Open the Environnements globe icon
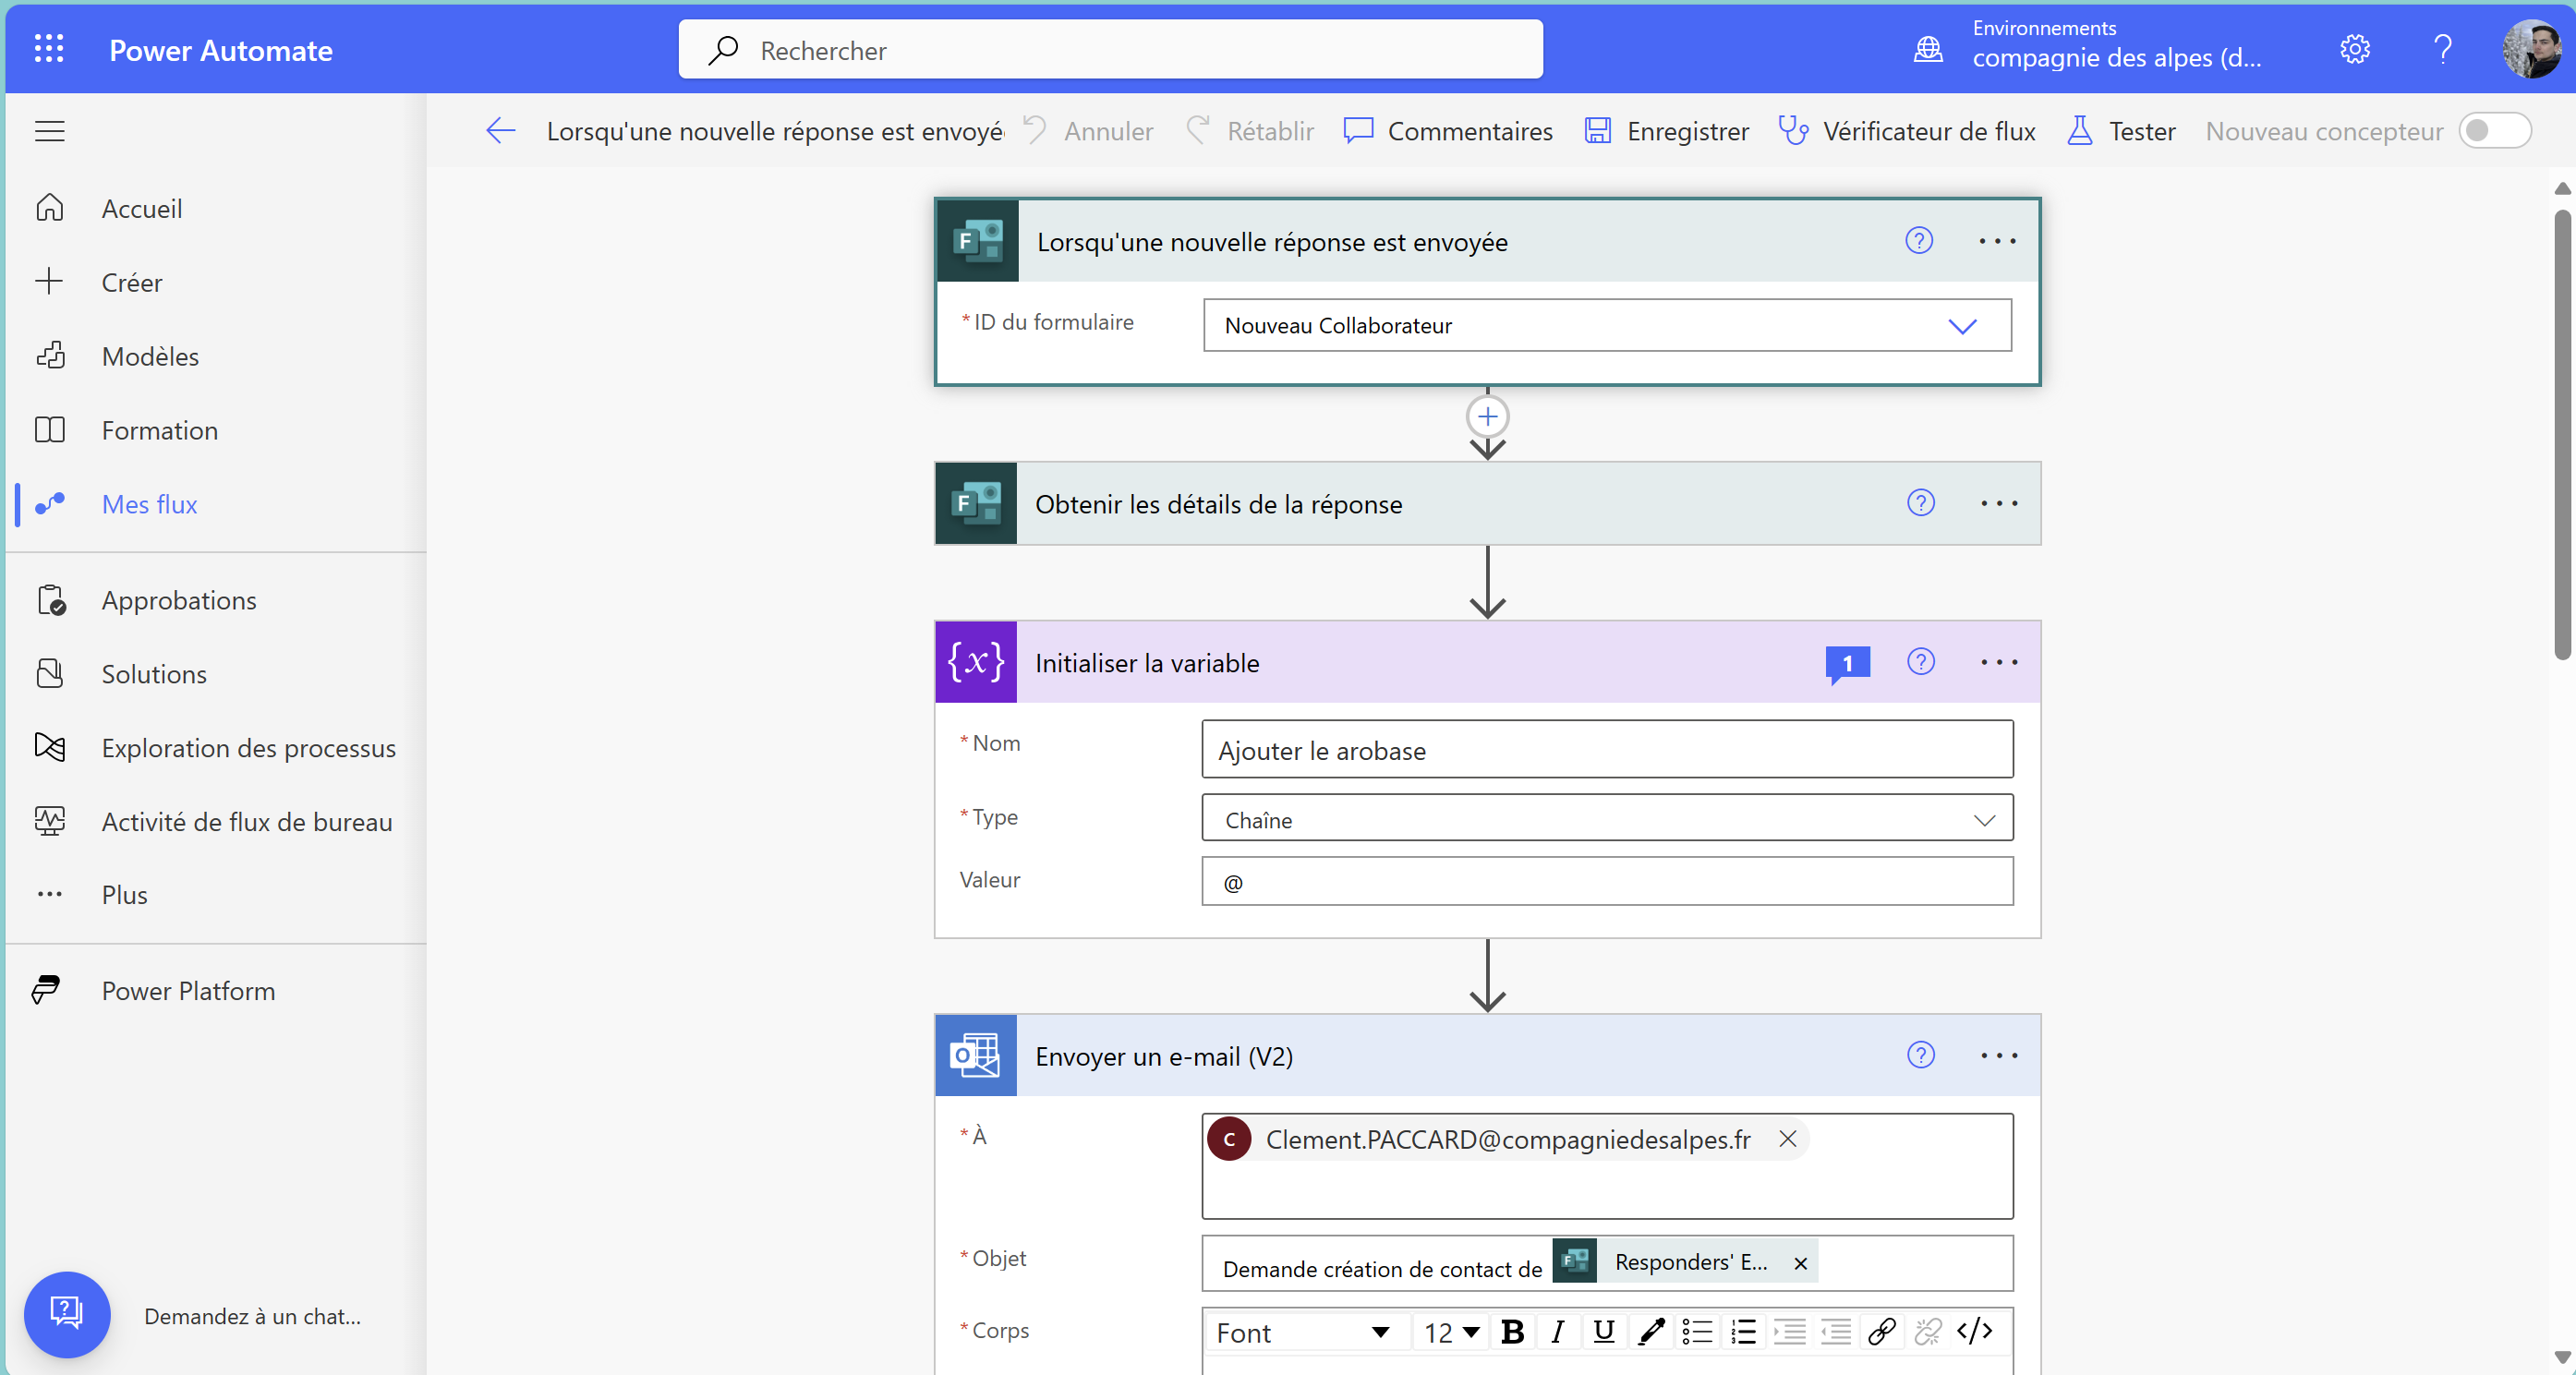 click(1928, 49)
